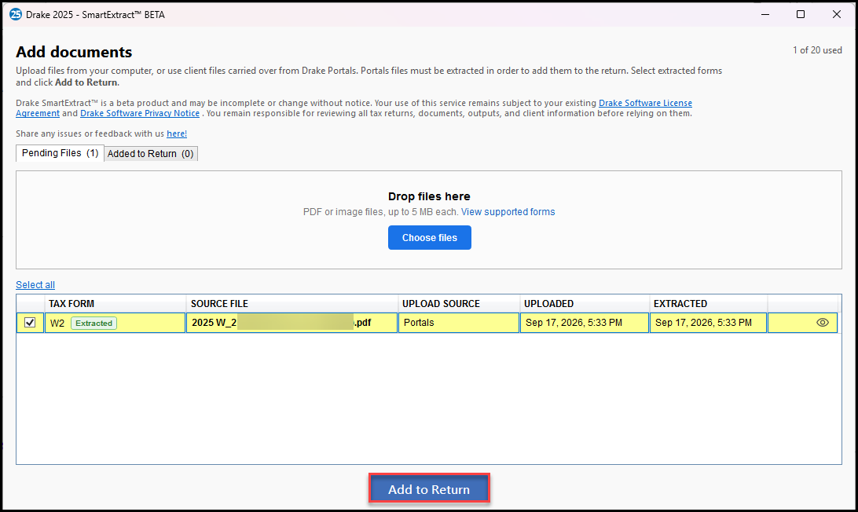858x512 pixels.
Task: Select the W2 row's Uploaded date cell
Action: (x=584, y=323)
